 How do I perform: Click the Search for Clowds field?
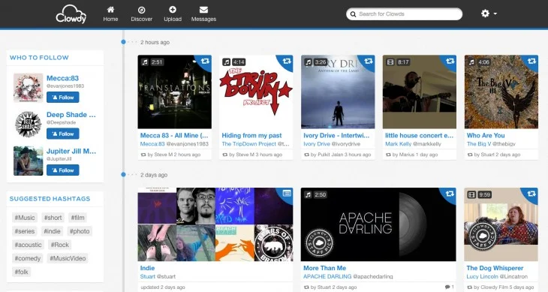click(x=404, y=14)
